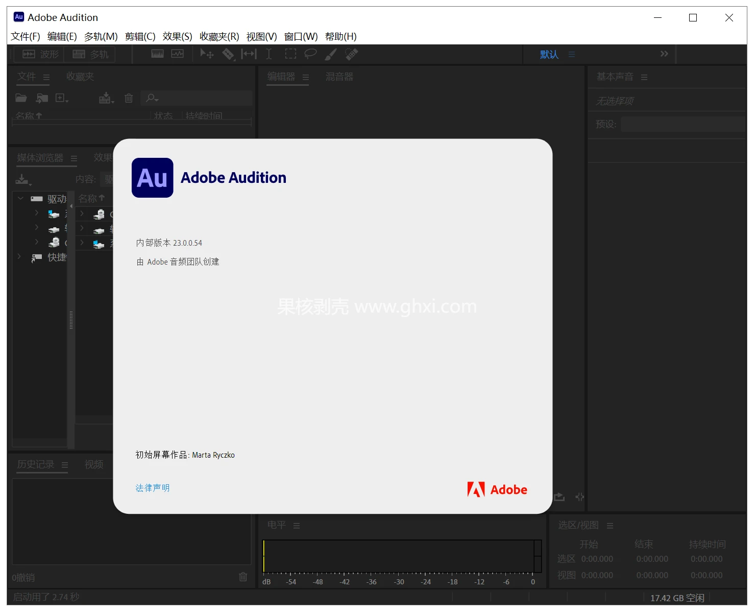Click the trash icon in the files panel
Image resolution: width=755 pixels, height=616 pixels.
click(x=129, y=98)
